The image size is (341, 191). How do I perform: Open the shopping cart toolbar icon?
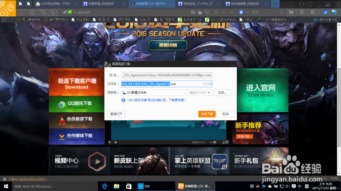coord(292,12)
